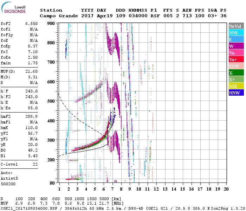Image resolution: width=246 pixels, height=211 pixels.
Task: Click the 80 km height axis label
Action: 52,183
